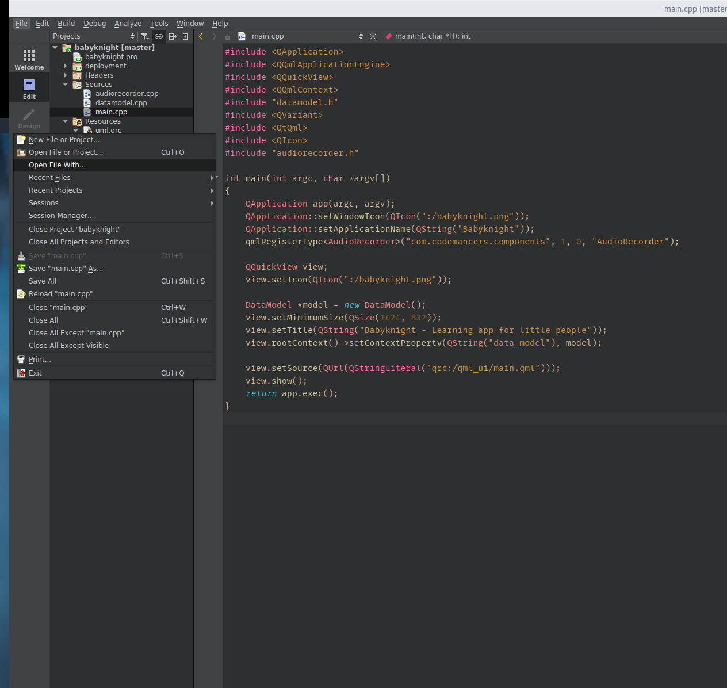Choose Save All from File menu
Image resolution: width=727 pixels, height=688 pixels.
pyautogui.click(x=43, y=281)
